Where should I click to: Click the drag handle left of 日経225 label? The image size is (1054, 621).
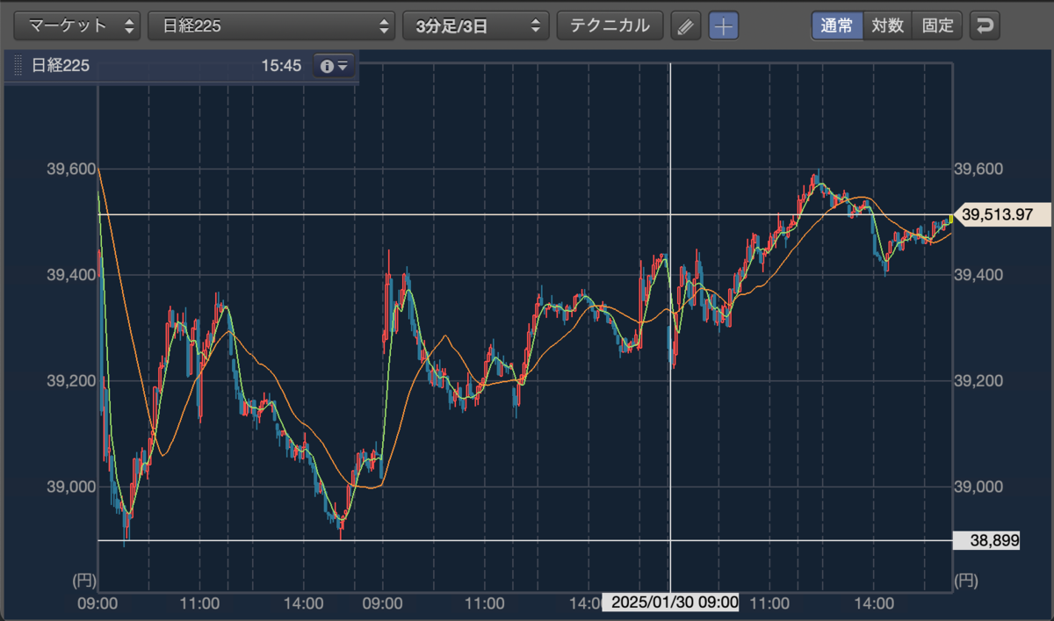click(x=17, y=66)
